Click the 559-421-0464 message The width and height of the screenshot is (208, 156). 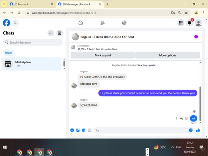pyautogui.click(x=89, y=105)
